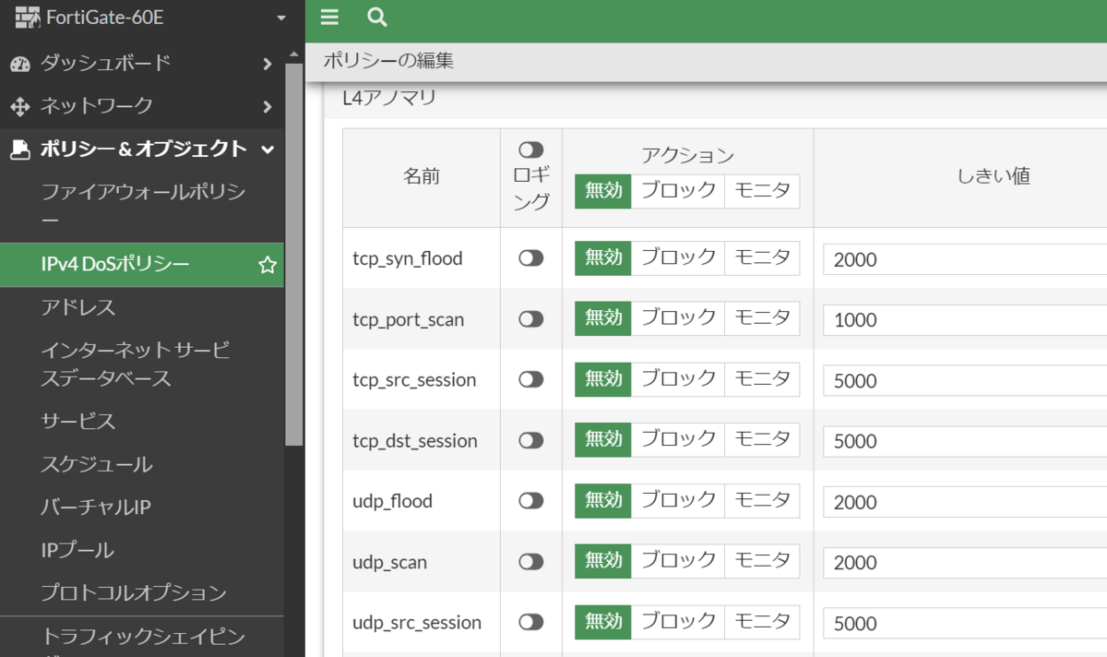This screenshot has height=657, width=1107.
Task: Click the search magnifier icon in top bar
Action: click(374, 18)
